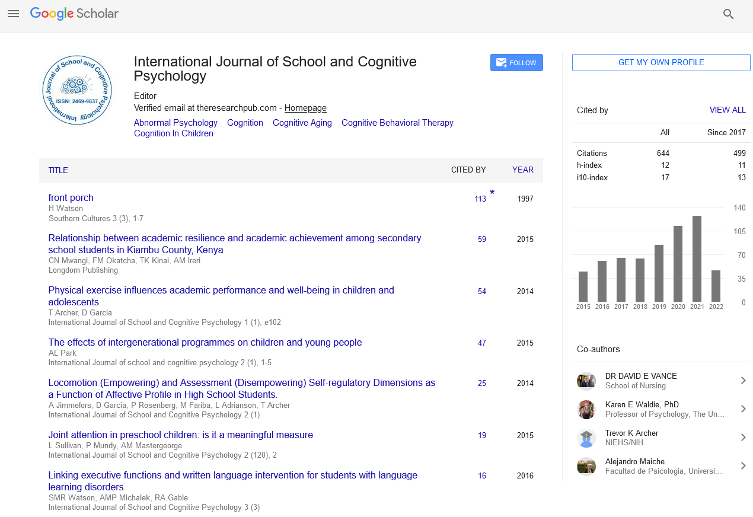Image resolution: width=753 pixels, height=517 pixels.
Task: Select the Cognitive Behavioral Therapy topic link
Action: tap(397, 123)
